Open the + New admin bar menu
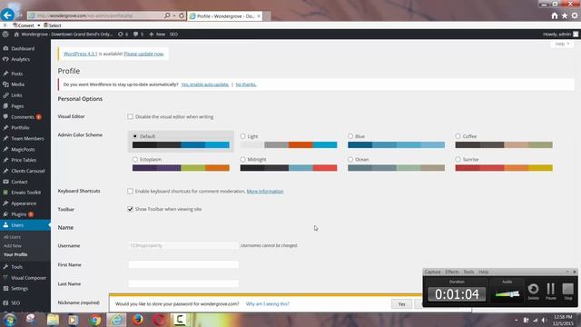Screen dimensions: 581x327 [157, 35]
